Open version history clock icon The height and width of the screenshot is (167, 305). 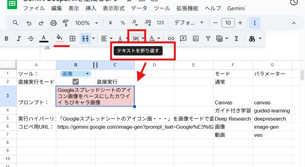pos(294,2)
